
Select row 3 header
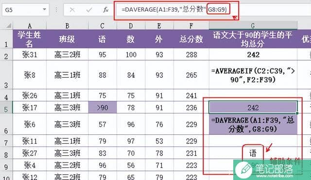click(x=6, y=75)
